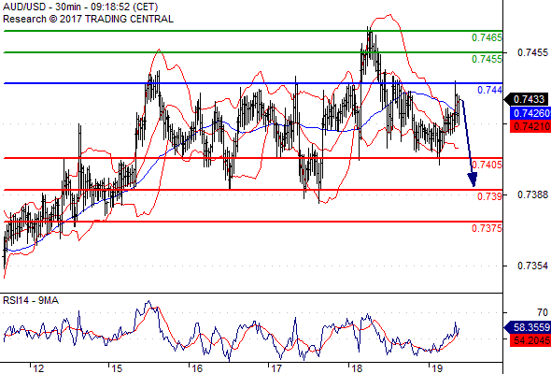551x374 pixels.
Task: Click date marker 15 on time axis
Action: coord(117,368)
